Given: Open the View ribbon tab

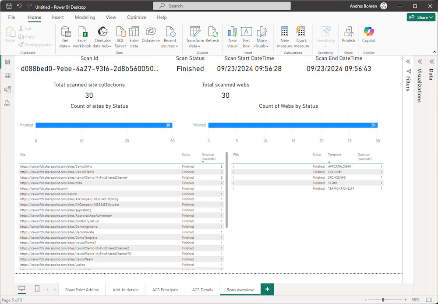Looking at the screenshot, I should click(x=111, y=18).
